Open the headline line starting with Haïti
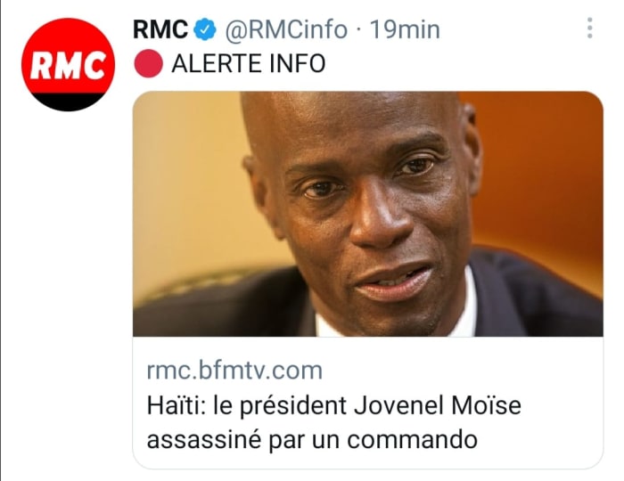 coord(334,407)
